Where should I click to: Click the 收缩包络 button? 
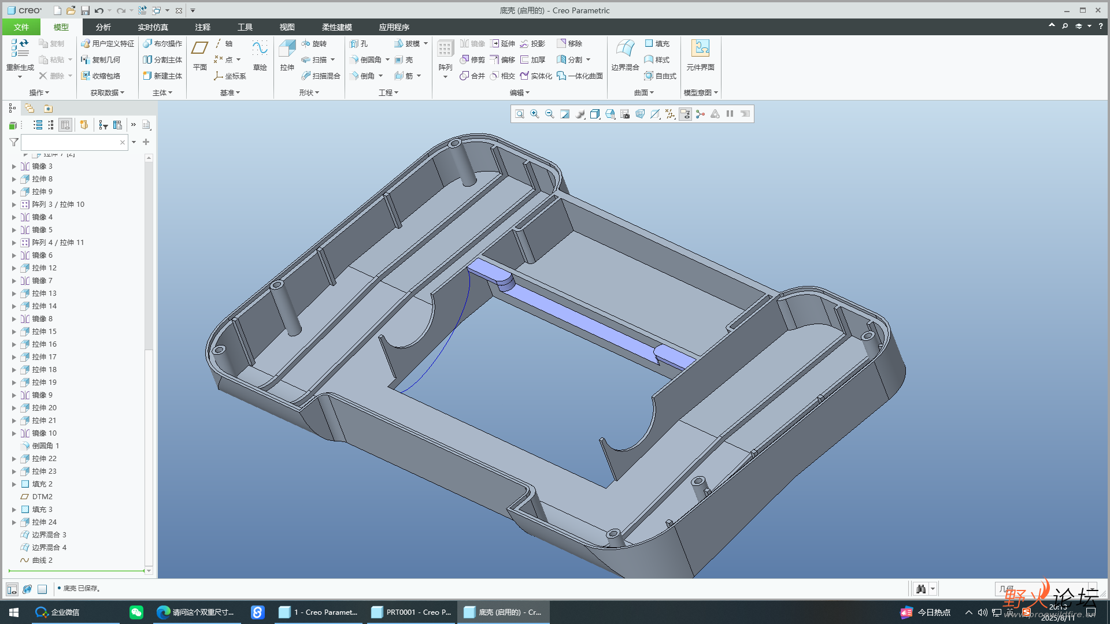pos(101,76)
